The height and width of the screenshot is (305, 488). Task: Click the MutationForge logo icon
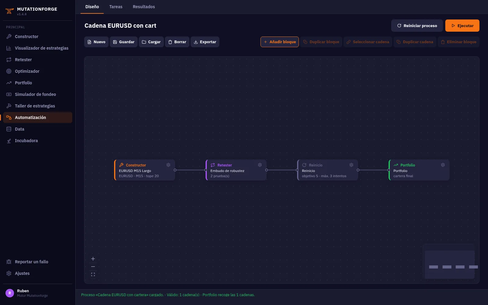pos(9,11)
